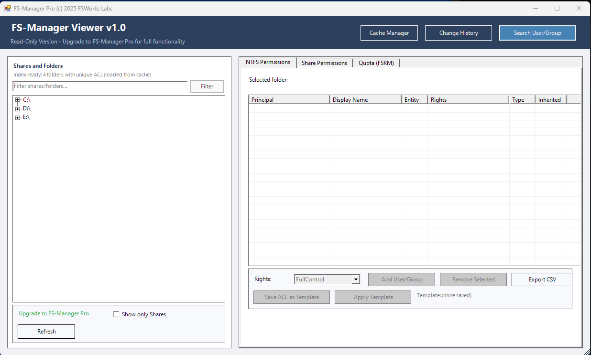Expand the C:\ drive tree node
The image size is (591, 355).
(x=17, y=100)
